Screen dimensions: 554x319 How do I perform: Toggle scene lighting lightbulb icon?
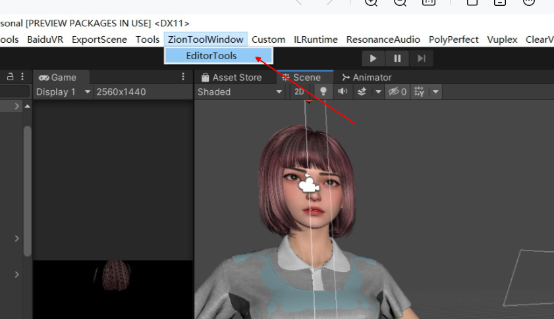[x=323, y=92]
